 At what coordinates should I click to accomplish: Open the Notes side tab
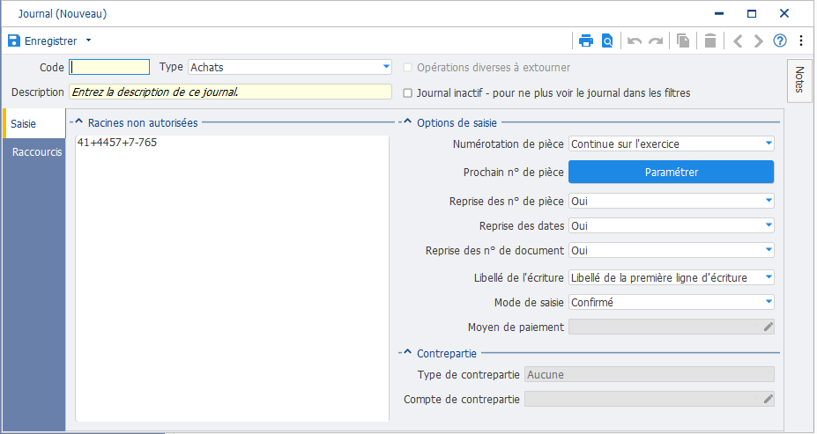pos(799,81)
